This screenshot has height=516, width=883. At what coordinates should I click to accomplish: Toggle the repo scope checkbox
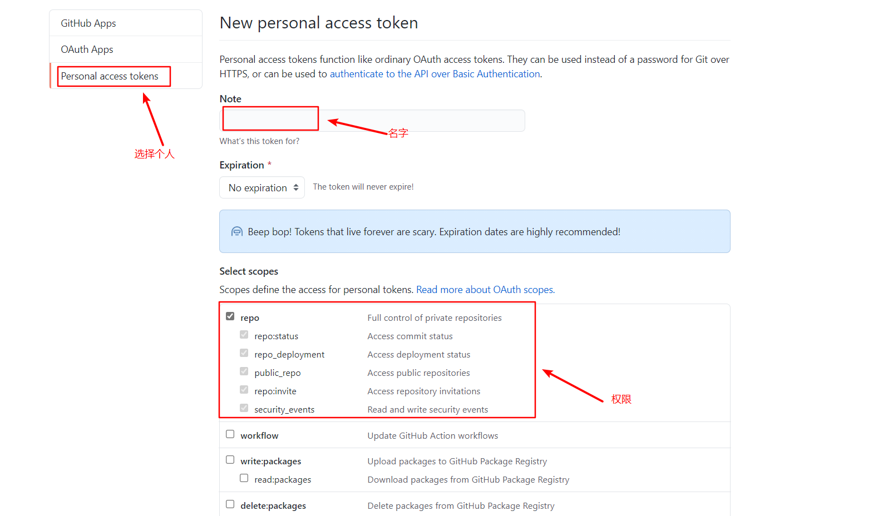coord(230,316)
